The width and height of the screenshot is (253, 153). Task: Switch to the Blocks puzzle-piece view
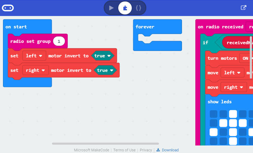click(125, 8)
